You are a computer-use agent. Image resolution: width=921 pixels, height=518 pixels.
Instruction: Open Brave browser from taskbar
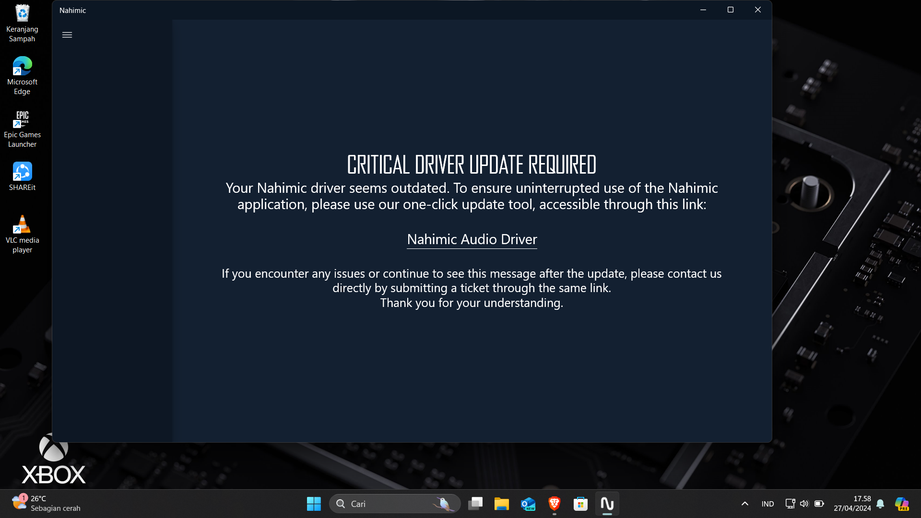555,504
